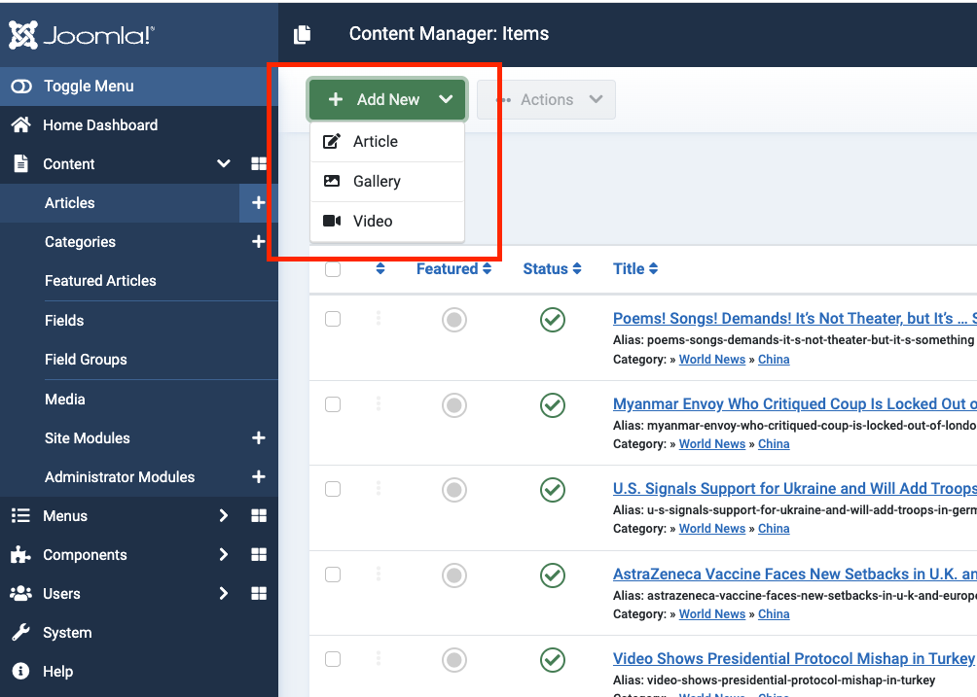The height and width of the screenshot is (697, 977).
Task: Tick the checkbox for AstraZeneca article row
Action: 333,575
